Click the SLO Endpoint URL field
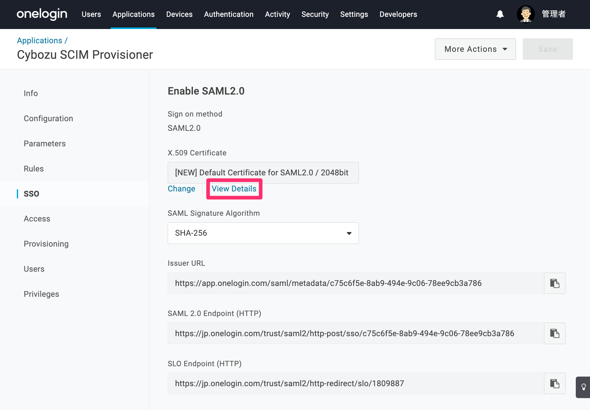Viewport: 590px width, 410px height. click(x=356, y=384)
